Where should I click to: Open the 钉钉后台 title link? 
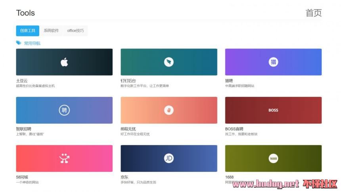tap(128, 81)
